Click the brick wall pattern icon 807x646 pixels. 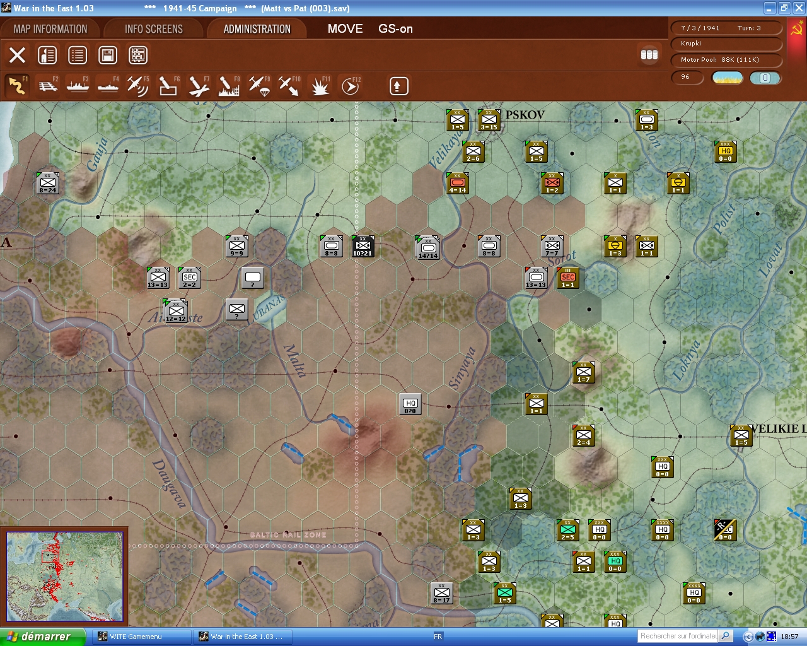pos(138,56)
